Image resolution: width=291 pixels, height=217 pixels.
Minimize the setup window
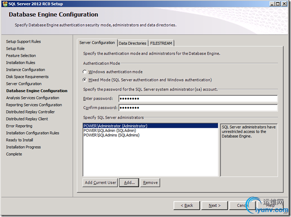272,4
